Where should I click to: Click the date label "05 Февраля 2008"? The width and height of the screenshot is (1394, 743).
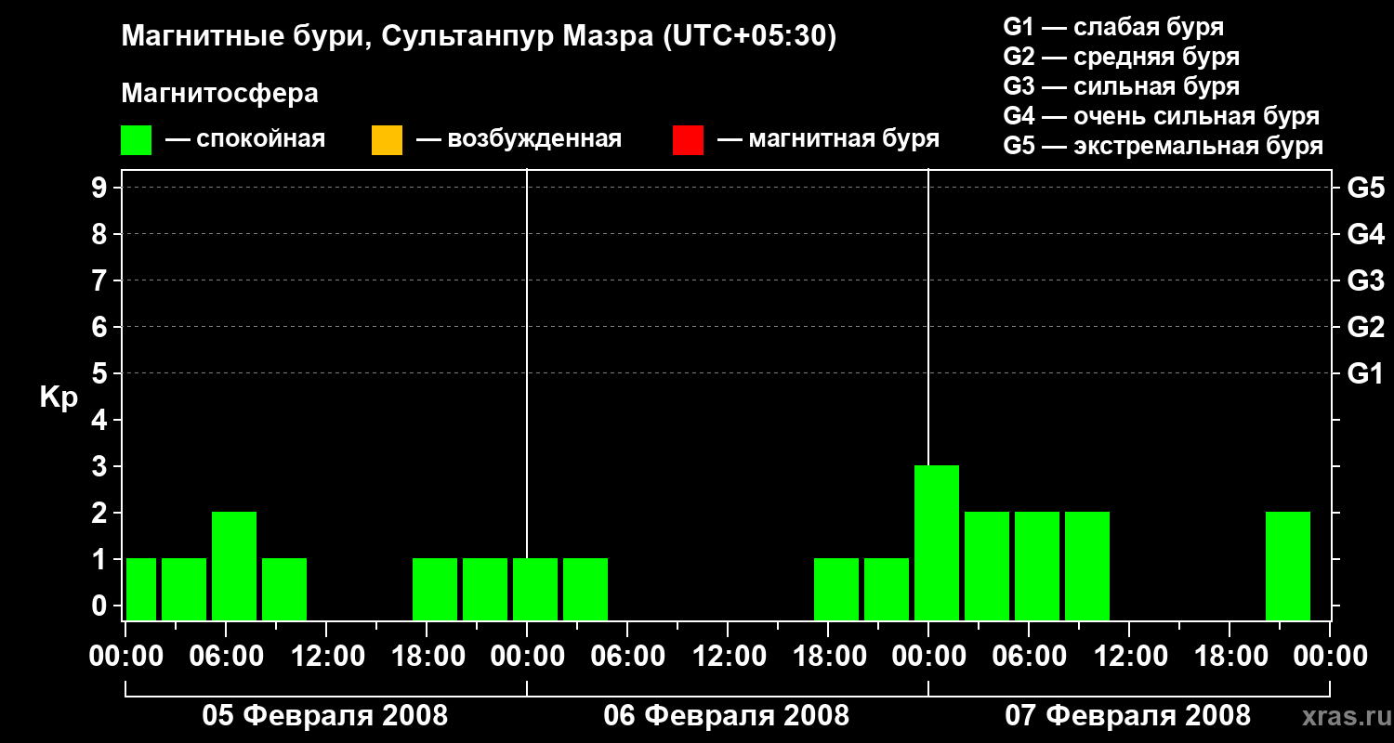(325, 716)
